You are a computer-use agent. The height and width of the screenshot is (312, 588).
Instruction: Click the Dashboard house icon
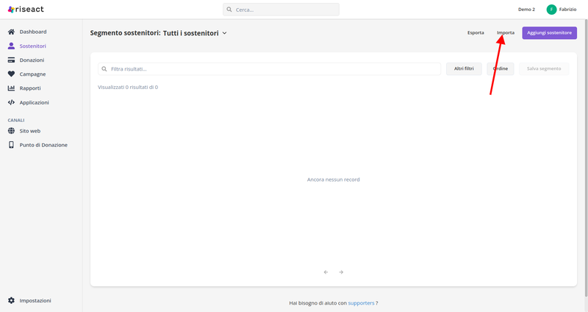[x=11, y=32]
